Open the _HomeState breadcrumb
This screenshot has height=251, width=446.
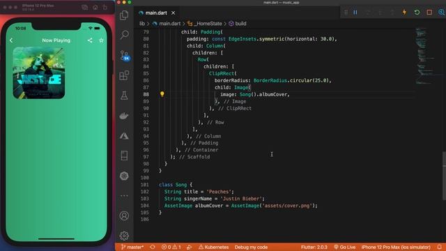click(208, 24)
